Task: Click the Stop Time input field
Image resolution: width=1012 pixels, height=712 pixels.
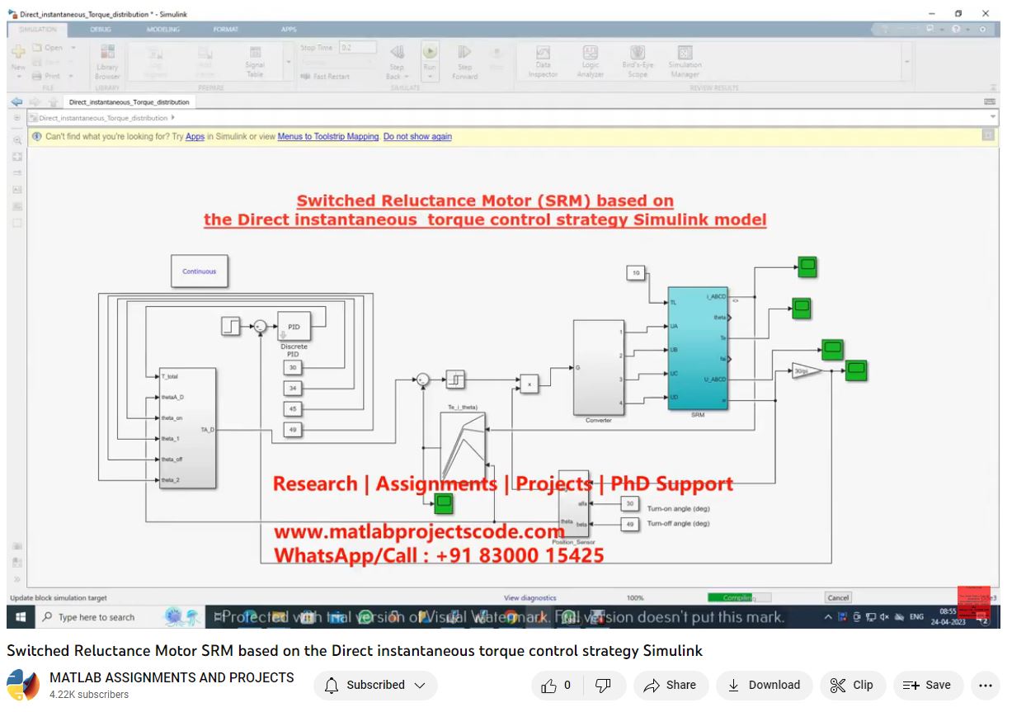Action: 358,48
